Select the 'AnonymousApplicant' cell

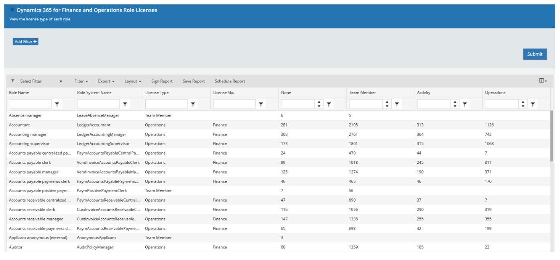(x=96, y=238)
